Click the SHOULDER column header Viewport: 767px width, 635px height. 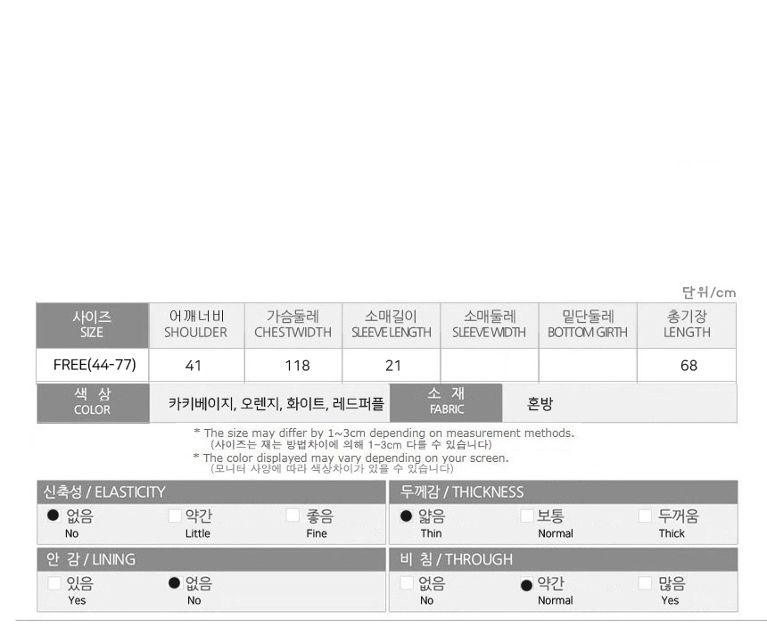pos(195,325)
